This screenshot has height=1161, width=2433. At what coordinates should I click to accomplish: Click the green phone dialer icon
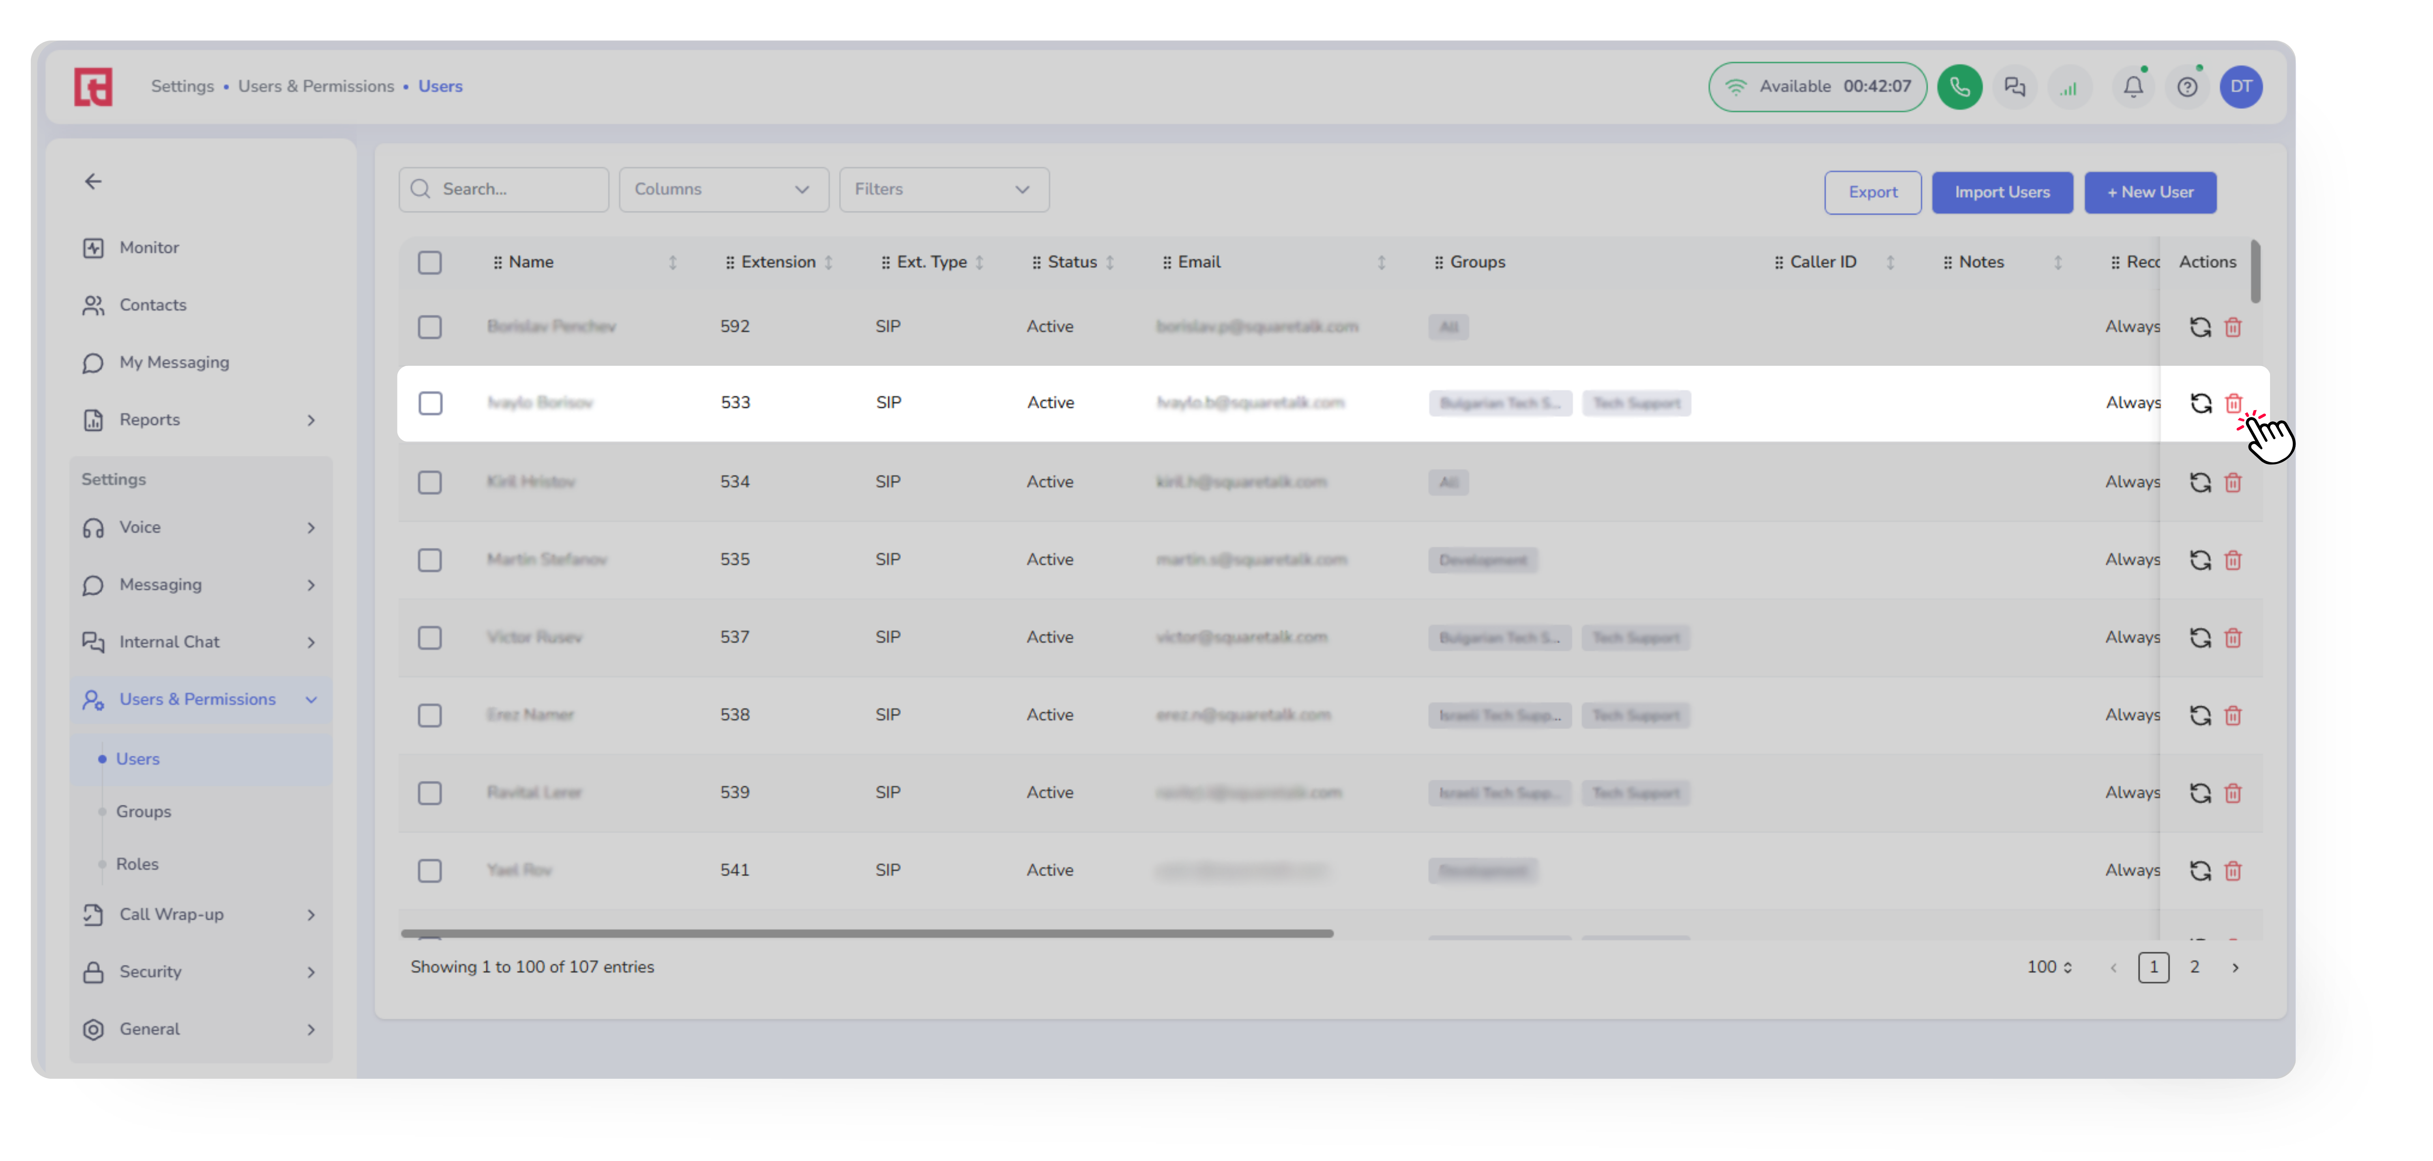point(1959,87)
